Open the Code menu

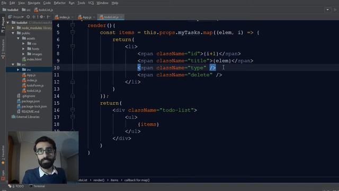[47, 3]
